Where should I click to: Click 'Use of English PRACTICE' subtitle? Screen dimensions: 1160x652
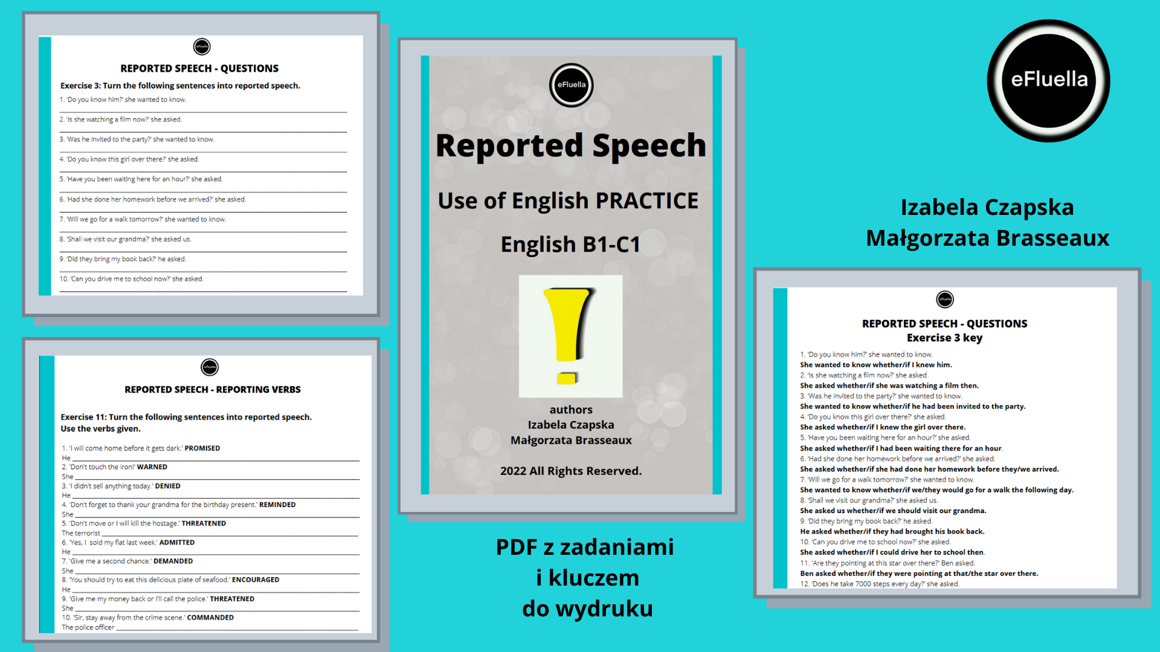568,200
